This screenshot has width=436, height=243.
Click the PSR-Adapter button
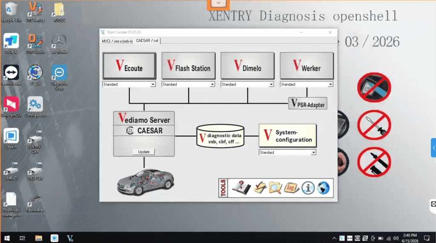308,103
